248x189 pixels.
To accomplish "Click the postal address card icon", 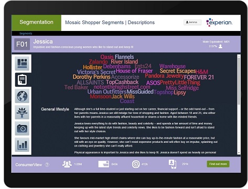I will click(104, 164).
